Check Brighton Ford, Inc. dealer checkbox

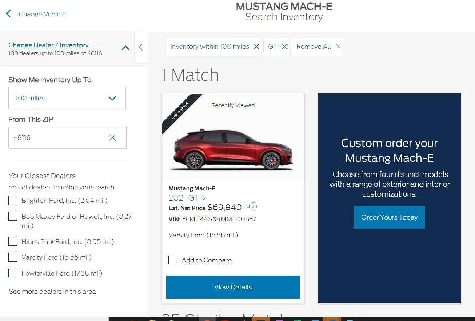[x=13, y=200]
